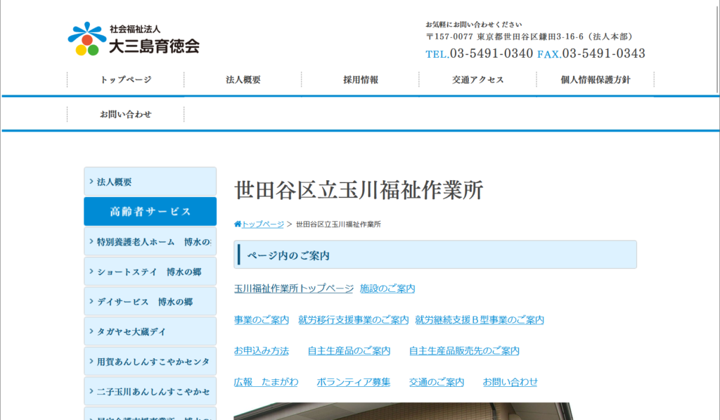The height and width of the screenshot is (420, 720).
Task: Follow the お申込み方法 link
Action: pyautogui.click(x=262, y=351)
